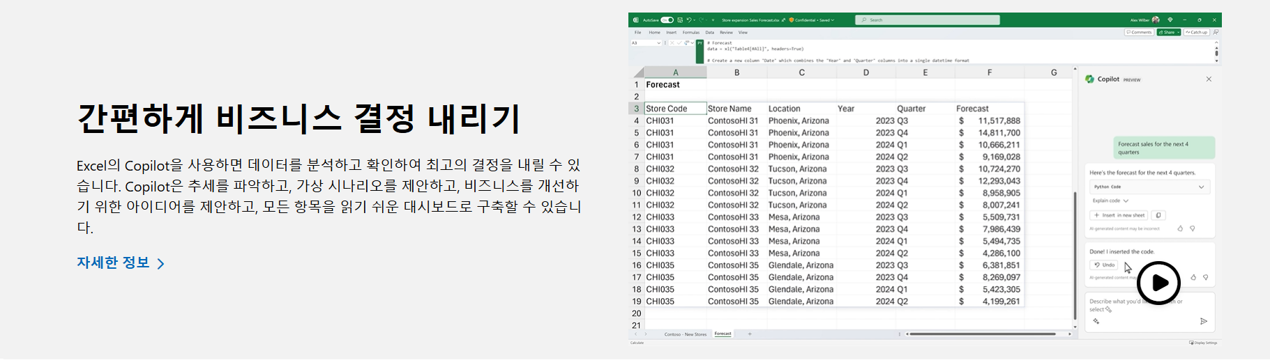1270x360 pixels.
Task: Open the Comments button
Action: pyautogui.click(x=1139, y=32)
